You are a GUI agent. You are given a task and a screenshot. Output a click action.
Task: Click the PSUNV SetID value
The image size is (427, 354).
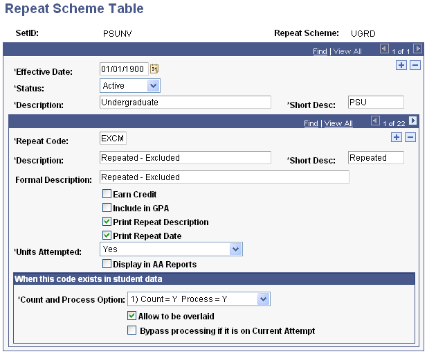coord(118,33)
